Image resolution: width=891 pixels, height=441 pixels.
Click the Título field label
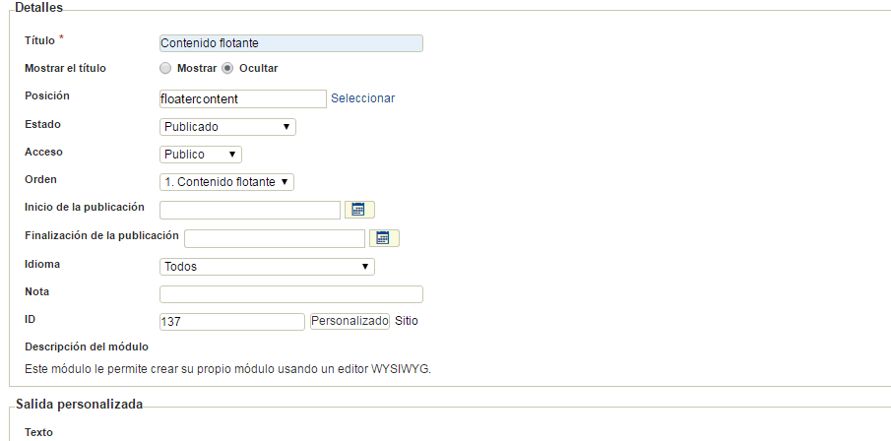(x=39, y=40)
